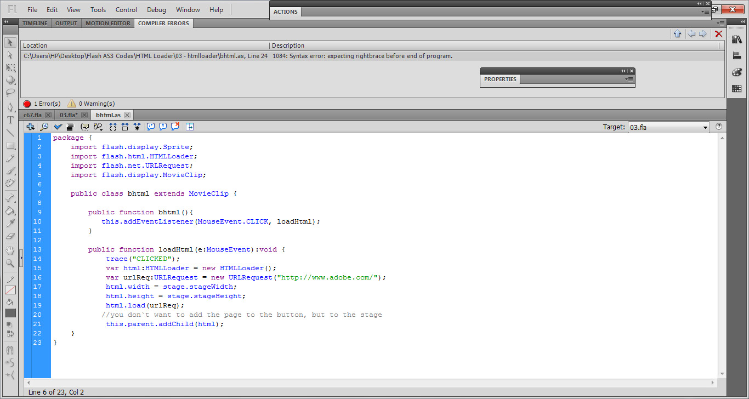Click the Clear errors red X icon
The height and width of the screenshot is (399, 749).
(x=719, y=34)
